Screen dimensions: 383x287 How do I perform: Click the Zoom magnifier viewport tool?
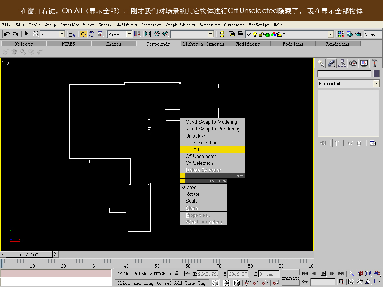[x=351, y=273]
